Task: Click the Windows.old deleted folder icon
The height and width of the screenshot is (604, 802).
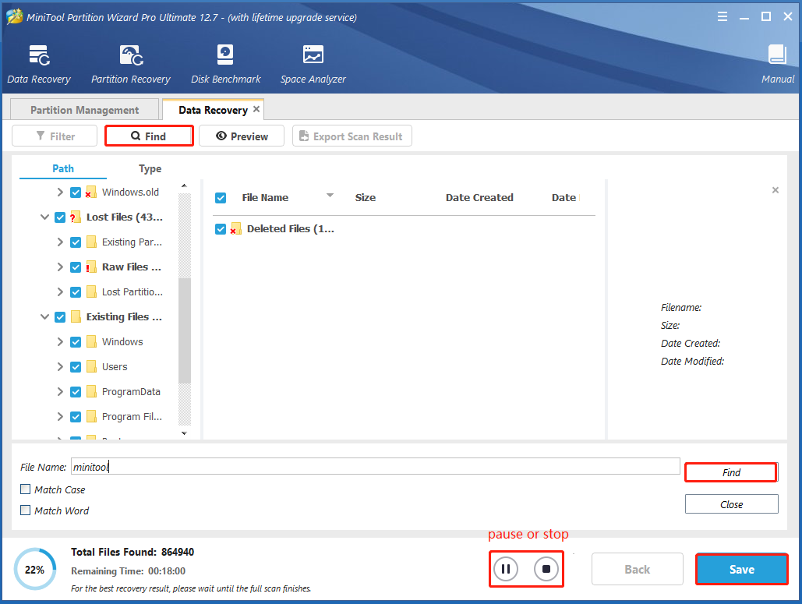Action: click(x=91, y=193)
